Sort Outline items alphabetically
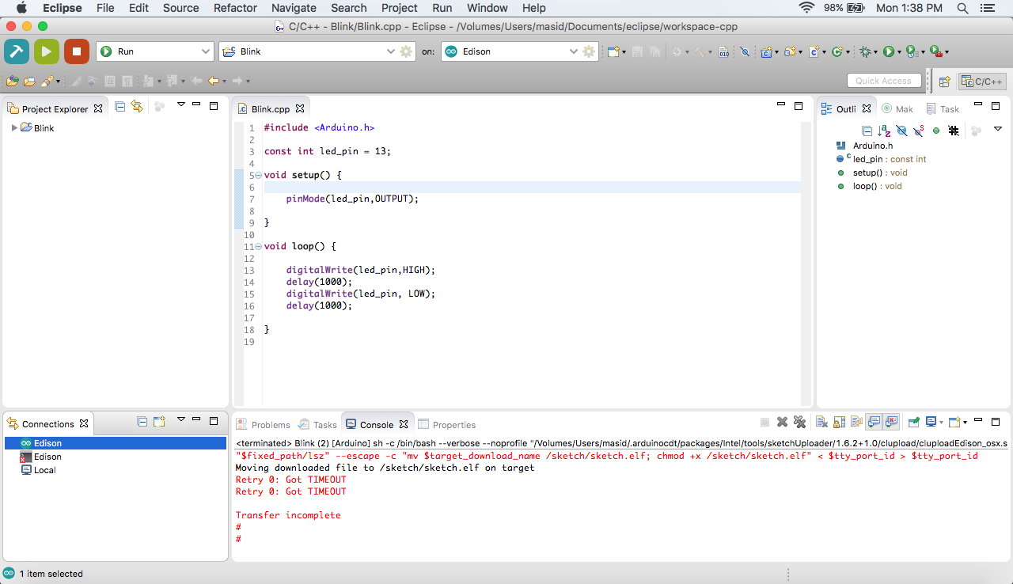Screen dimensions: 1013x584 (x=884, y=131)
